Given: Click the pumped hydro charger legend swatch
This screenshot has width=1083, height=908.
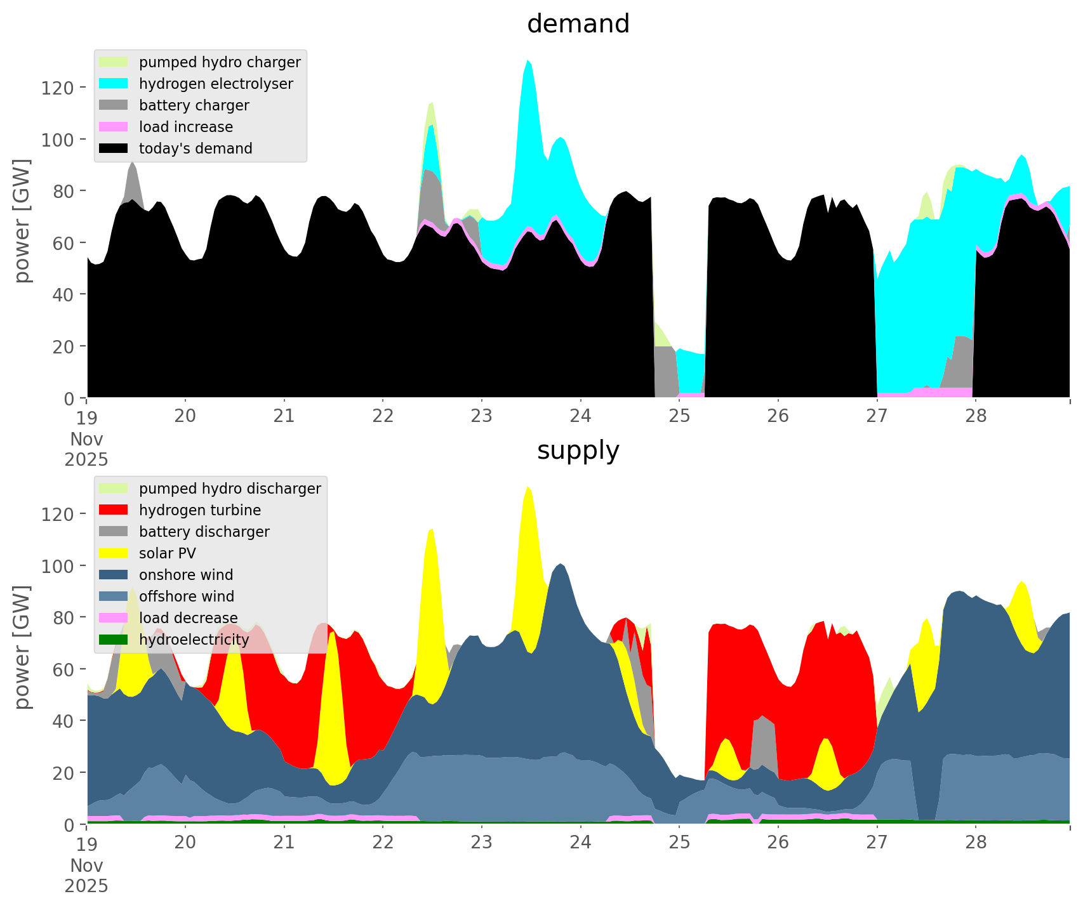Looking at the screenshot, I should (114, 62).
